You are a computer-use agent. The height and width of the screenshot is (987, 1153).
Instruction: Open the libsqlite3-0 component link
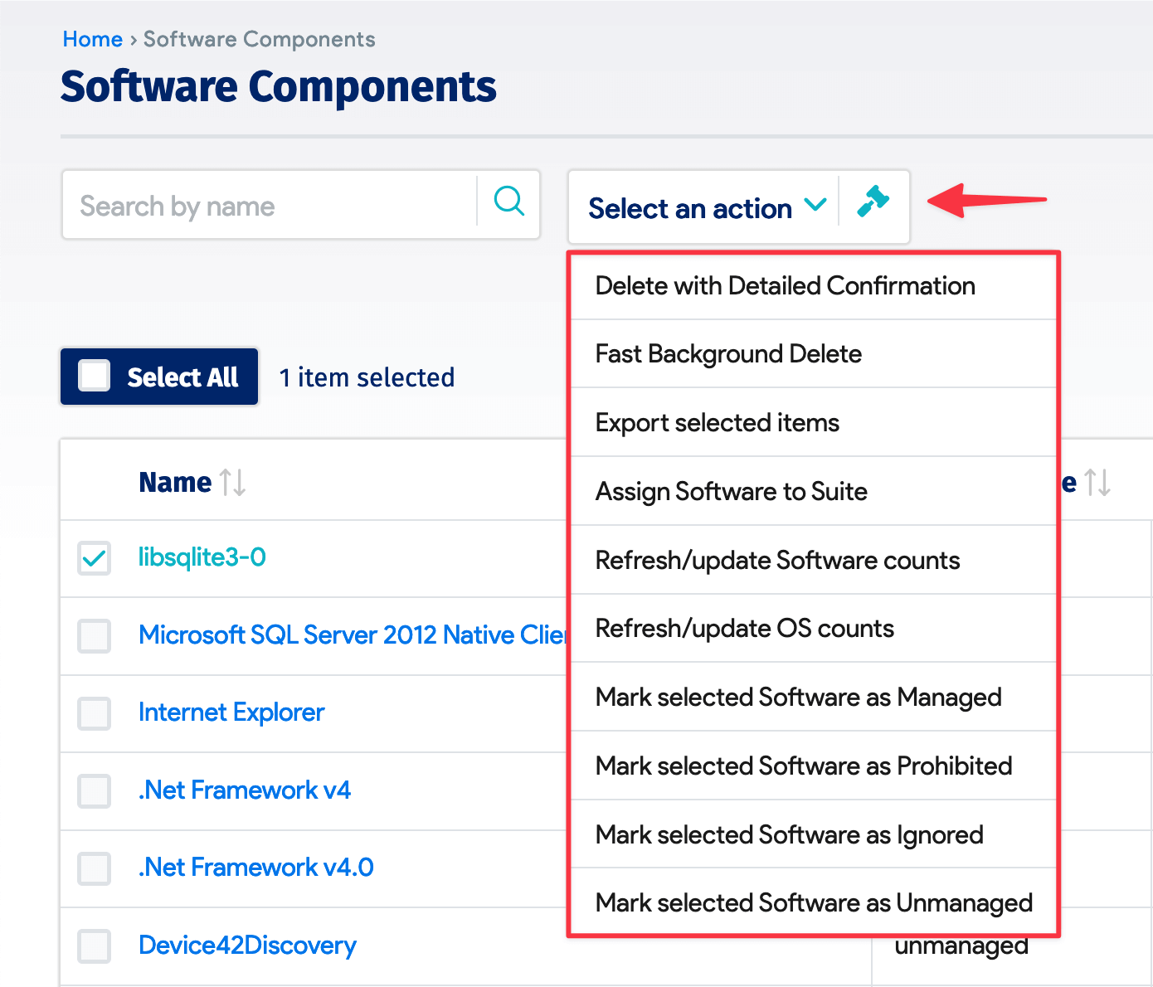[x=202, y=557]
